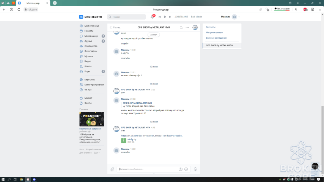Open quoted CFG SHOP reply message
324x182 pixels.
[138, 105]
